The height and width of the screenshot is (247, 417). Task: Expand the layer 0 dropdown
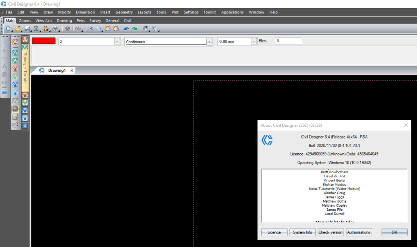(x=117, y=42)
